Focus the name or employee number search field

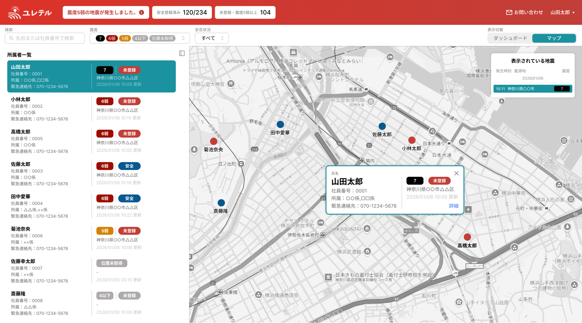(45, 38)
